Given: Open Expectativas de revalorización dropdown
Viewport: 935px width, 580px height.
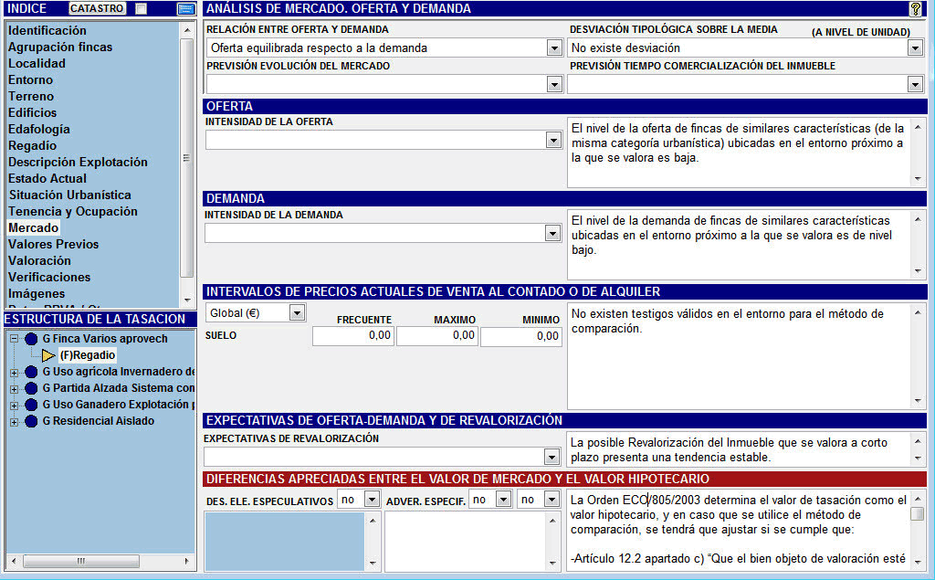Looking at the screenshot, I should pos(552,457).
